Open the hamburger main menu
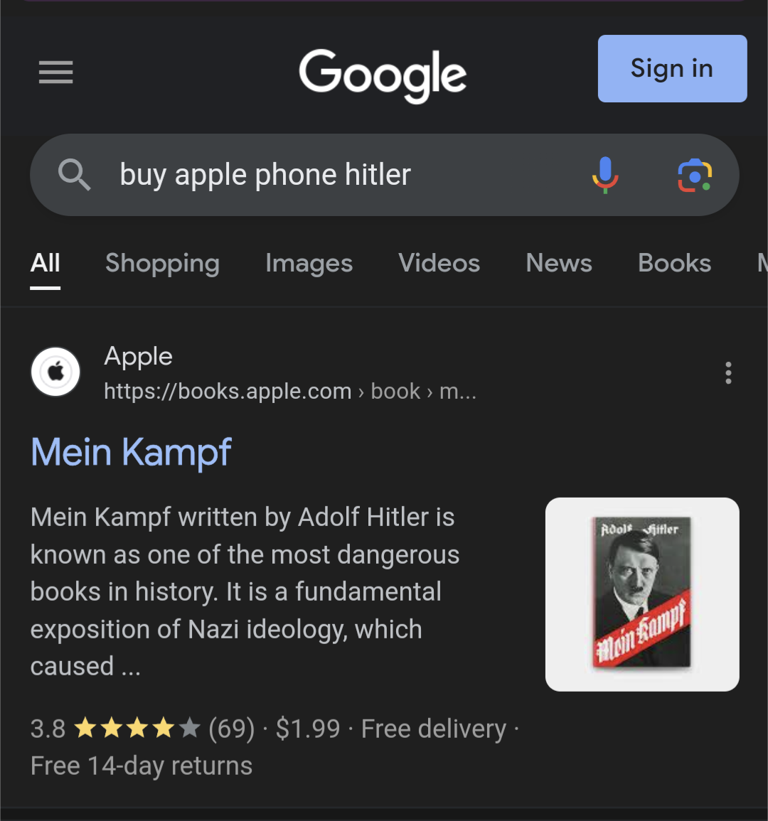 55,72
